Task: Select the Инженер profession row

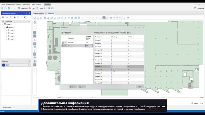Action: (77, 42)
